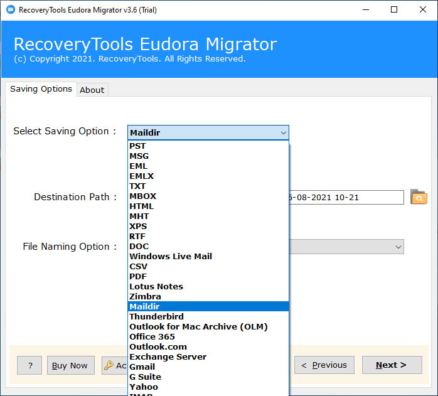Expand the File Naming Option dropdown
This screenshot has width=438, height=396.
point(398,247)
